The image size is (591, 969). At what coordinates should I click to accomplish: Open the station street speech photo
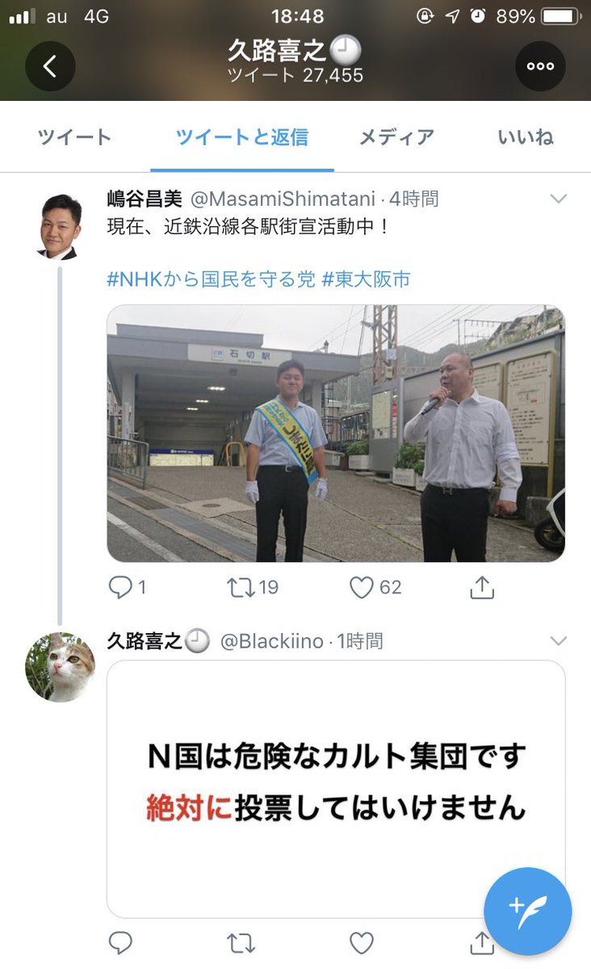pos(336,433)
